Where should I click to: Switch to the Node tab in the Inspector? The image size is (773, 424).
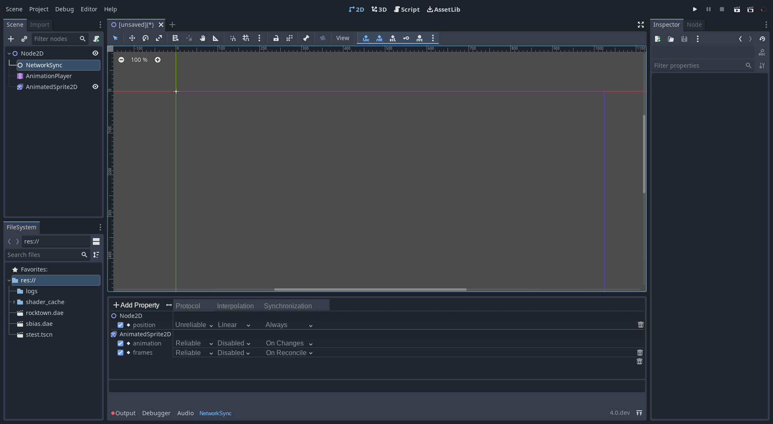click(694, 25)
